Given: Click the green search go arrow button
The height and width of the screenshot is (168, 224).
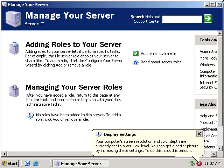Looking at the screenshot, I should click(x=208, y=19).
